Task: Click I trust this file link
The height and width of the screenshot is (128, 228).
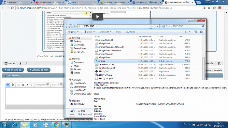Action: (x=100, y=116)
